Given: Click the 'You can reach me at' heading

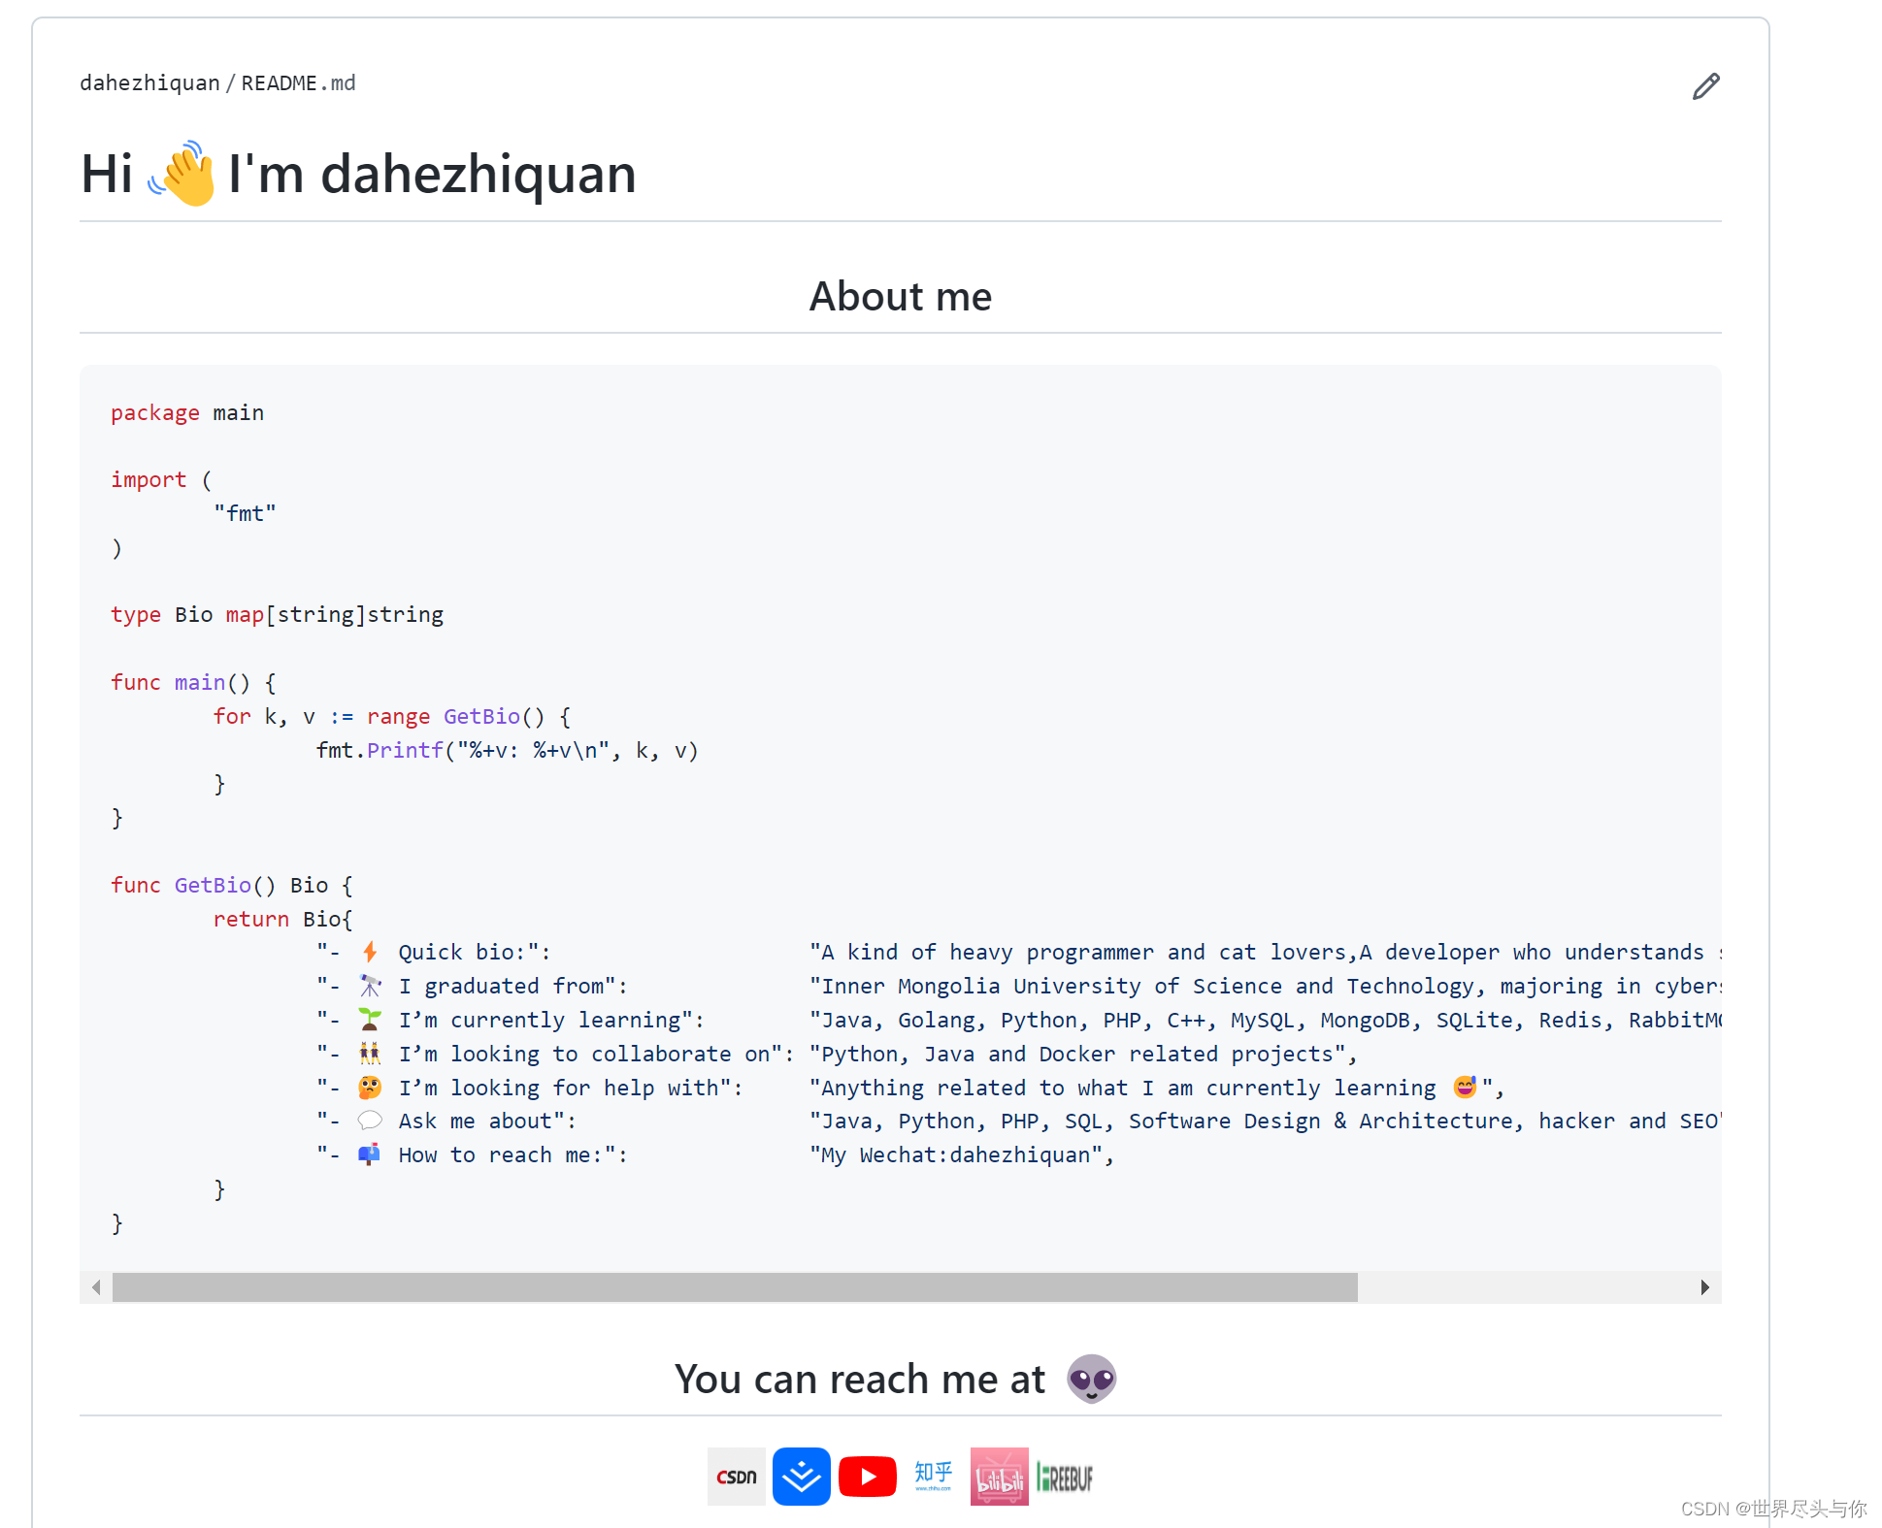Looking at the screenshot, I should [x=859, y=1379].
